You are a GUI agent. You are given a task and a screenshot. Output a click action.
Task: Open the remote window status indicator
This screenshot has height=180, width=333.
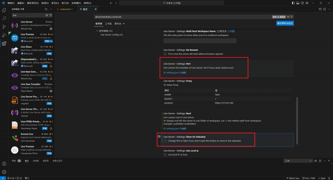[3, 178]
